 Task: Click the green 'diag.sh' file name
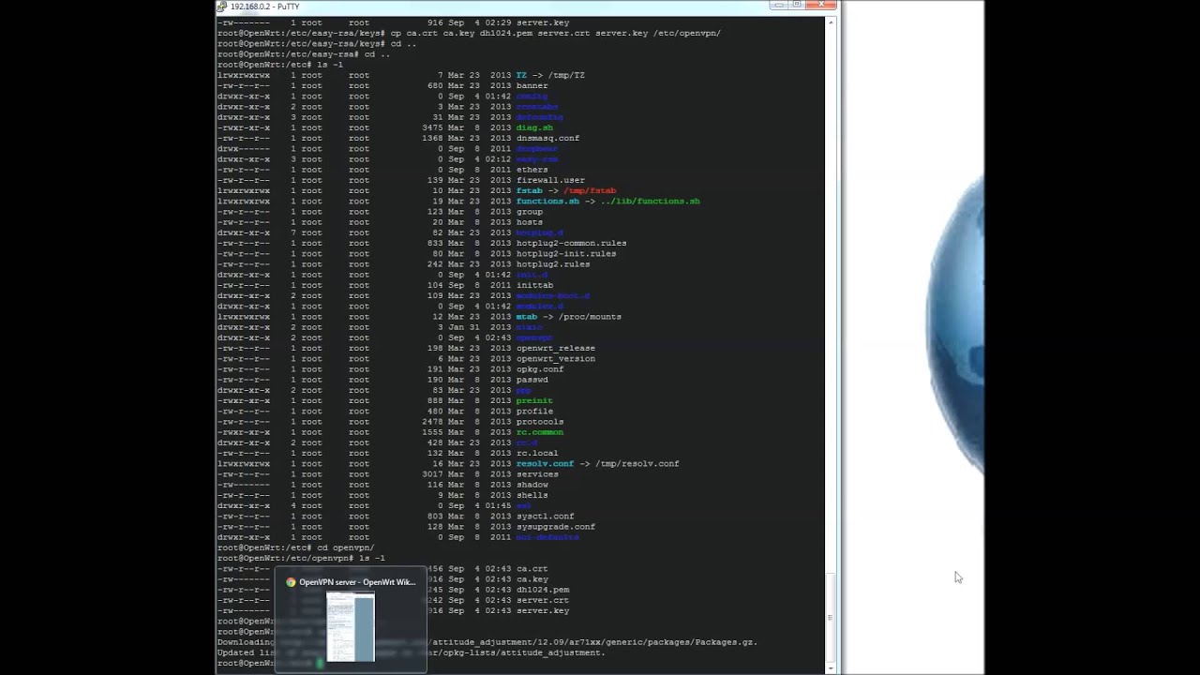(534, 127)
